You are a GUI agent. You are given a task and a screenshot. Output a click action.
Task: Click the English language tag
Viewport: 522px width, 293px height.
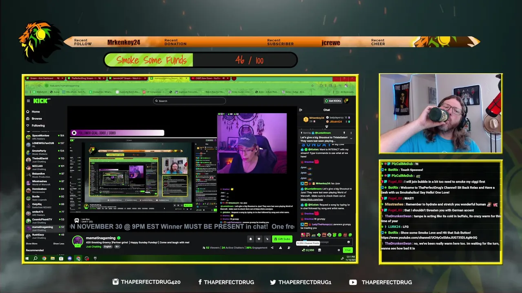pos(108,247)
